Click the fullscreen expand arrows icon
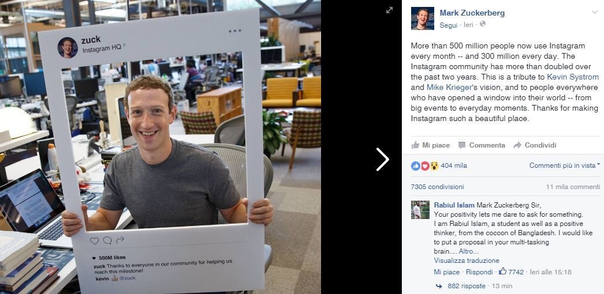 coord(389,10)
